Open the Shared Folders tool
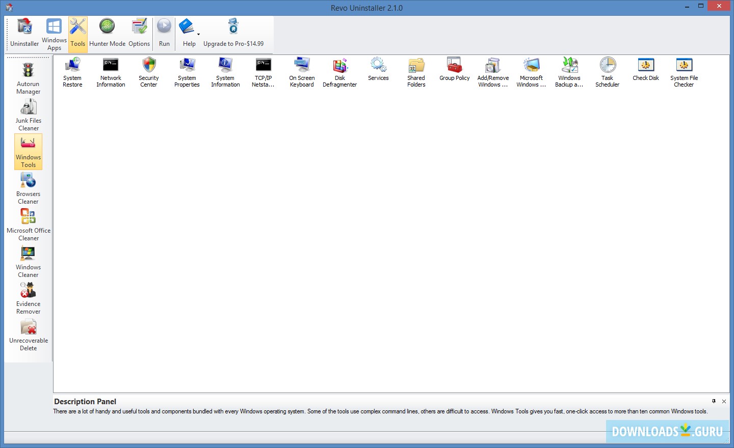The width and height of the screenshot is (734, 448). pos(416,72)
